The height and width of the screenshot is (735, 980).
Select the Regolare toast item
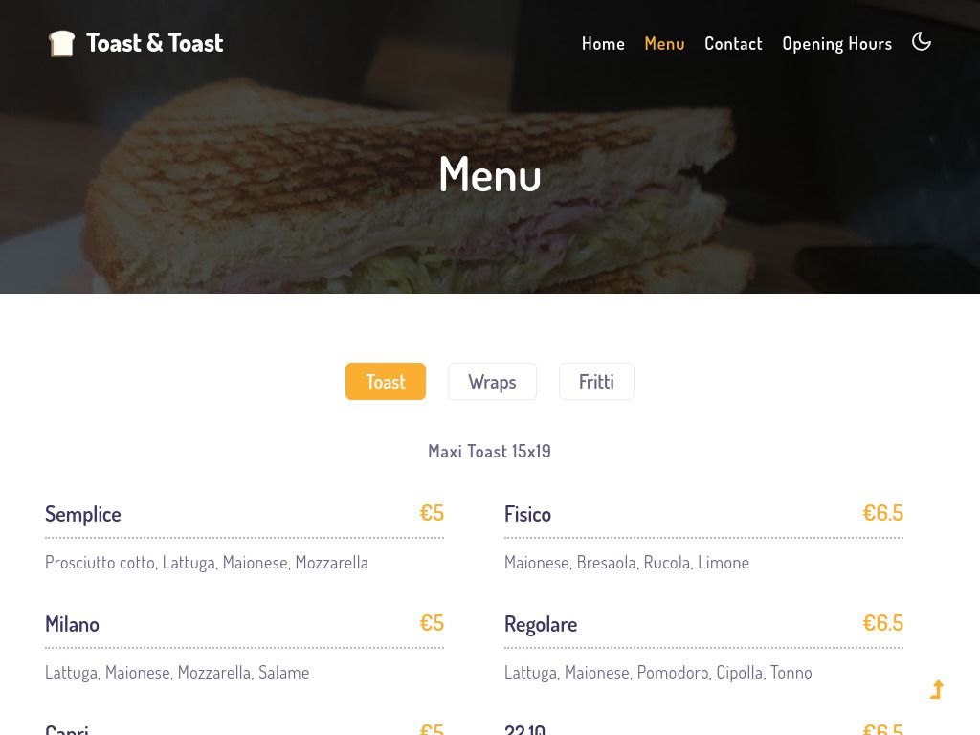tap(541, 624)
